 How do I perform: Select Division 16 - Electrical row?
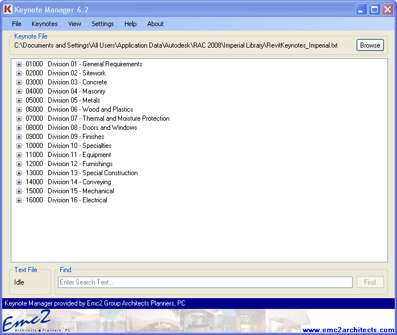pos(66,200)
